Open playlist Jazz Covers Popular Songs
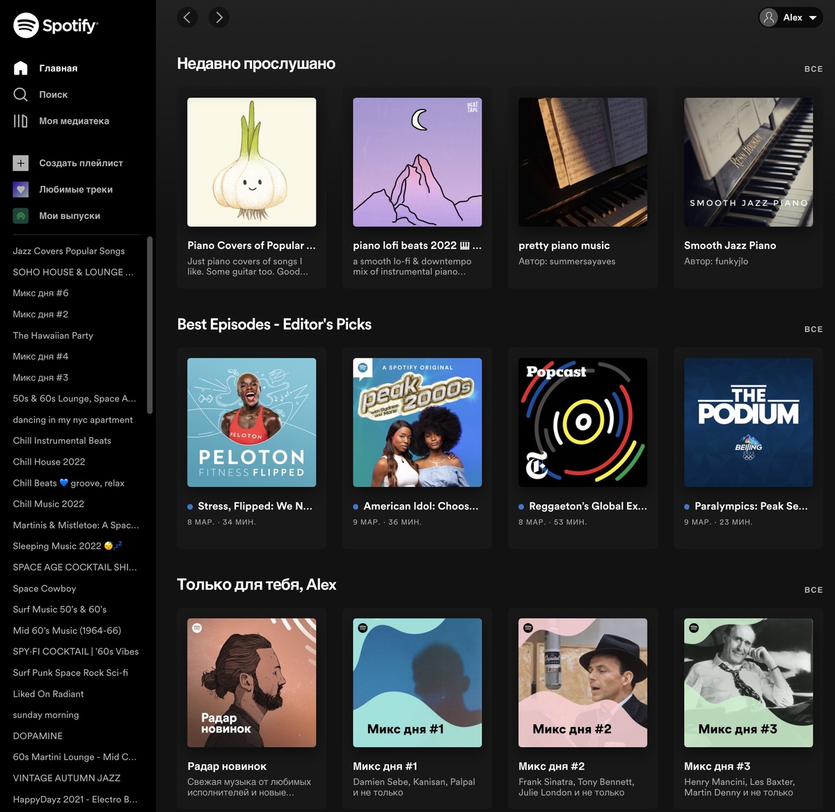This screenshot has width=835, height=812. (69, 251)
